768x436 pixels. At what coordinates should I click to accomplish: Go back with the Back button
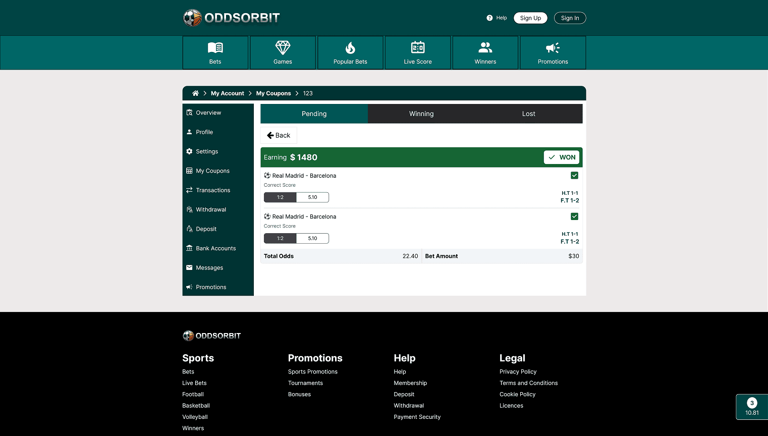[x=279, y=135]
